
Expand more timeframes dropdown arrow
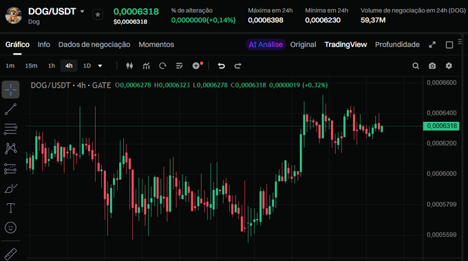100,65
